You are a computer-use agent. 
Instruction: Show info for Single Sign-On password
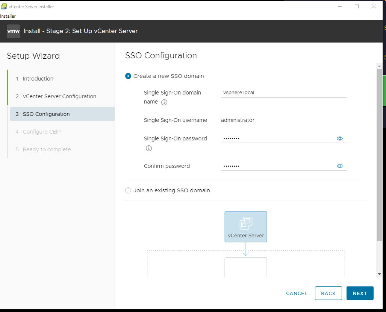coord(149,148)
